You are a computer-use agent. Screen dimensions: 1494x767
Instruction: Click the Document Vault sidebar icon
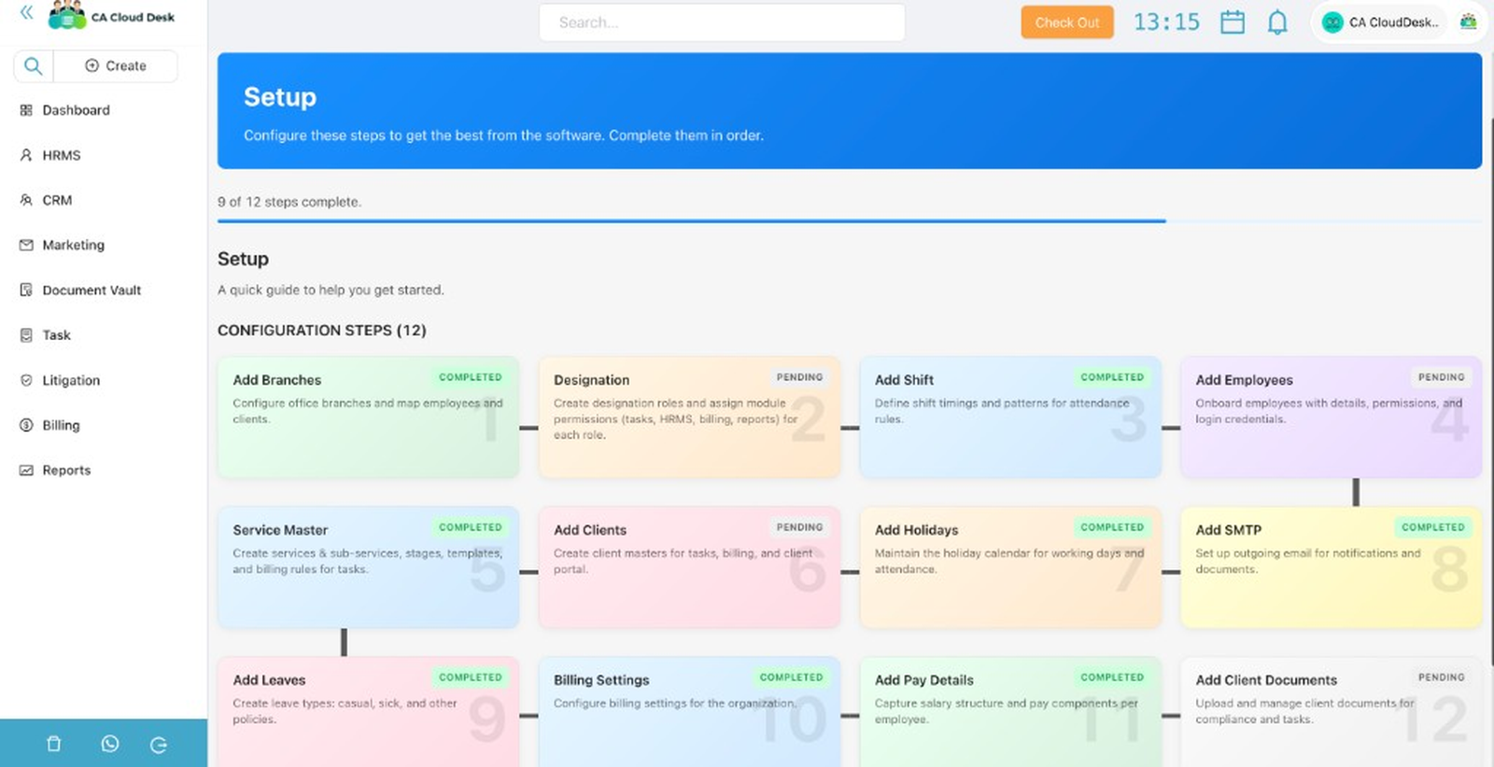tap(26, 291)
